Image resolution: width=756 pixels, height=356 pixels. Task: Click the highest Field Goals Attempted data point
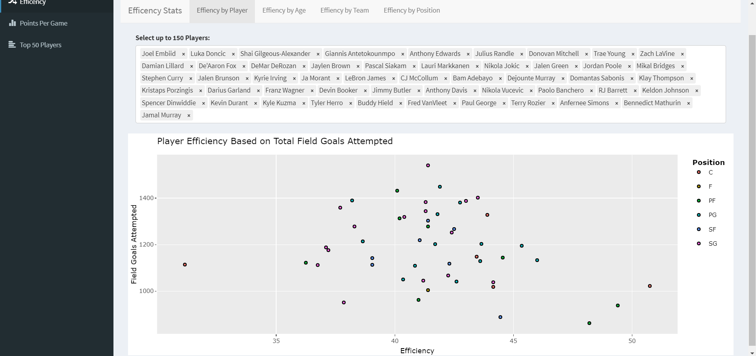point(428,165)
